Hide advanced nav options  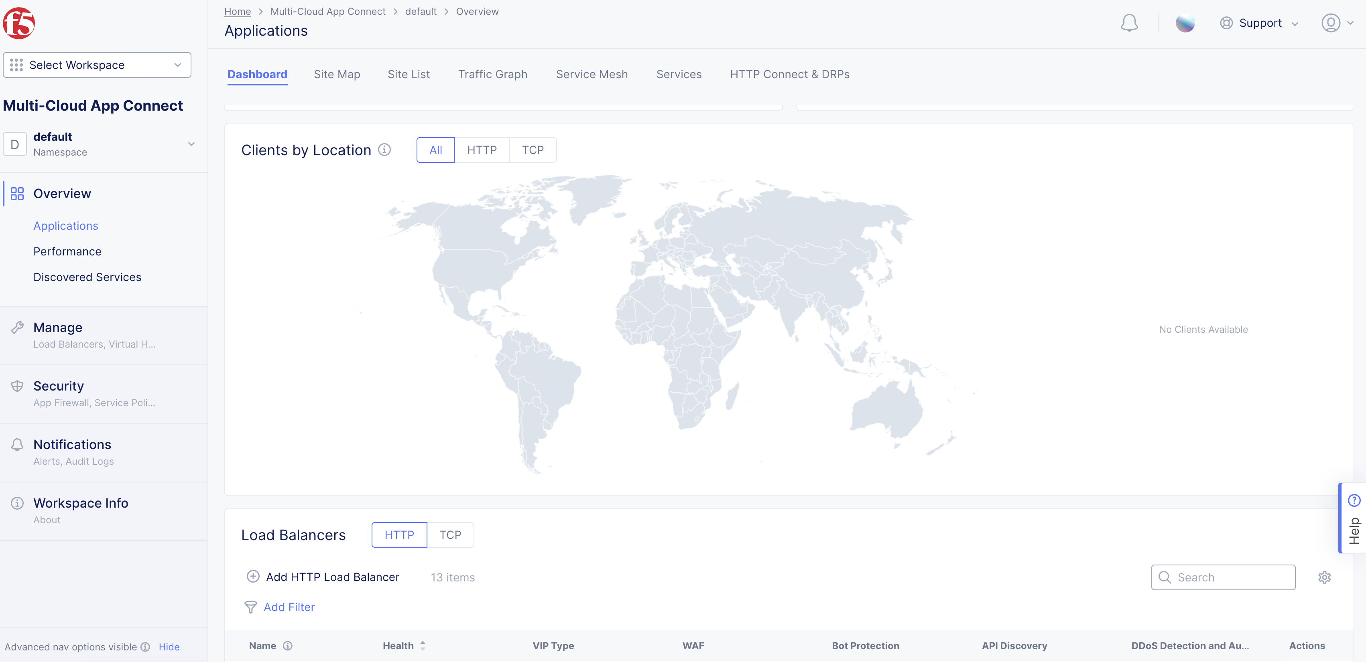coord(169,647)
